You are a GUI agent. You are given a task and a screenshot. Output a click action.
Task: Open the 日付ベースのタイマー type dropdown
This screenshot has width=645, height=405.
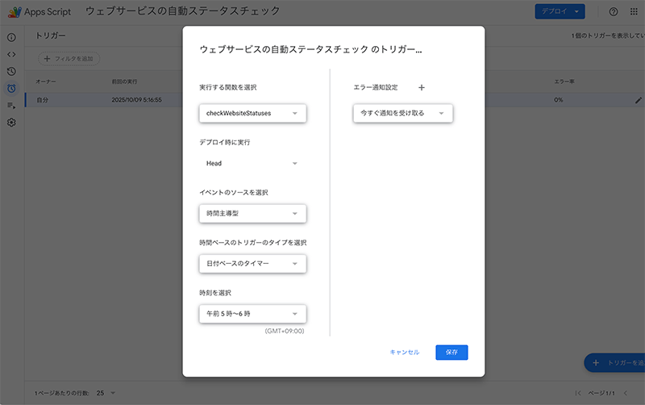tap(252, 264)
